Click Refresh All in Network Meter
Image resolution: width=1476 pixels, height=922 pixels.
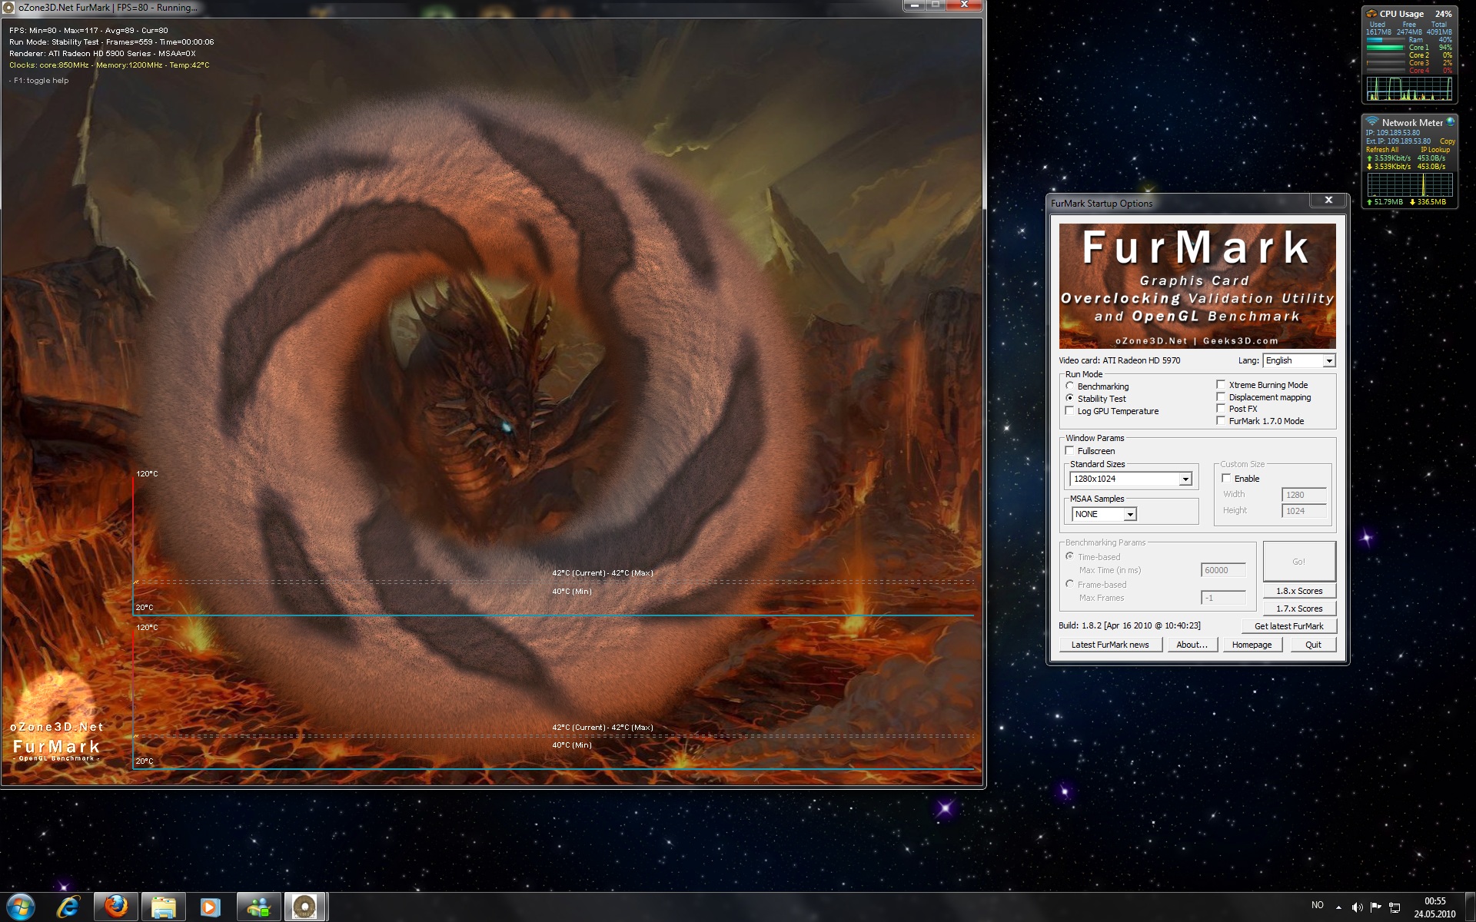[1381, 150]
